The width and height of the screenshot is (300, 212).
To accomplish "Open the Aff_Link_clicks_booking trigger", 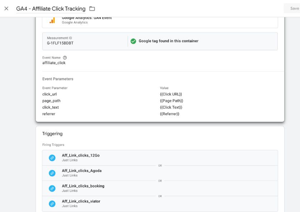I will [83, 186].
